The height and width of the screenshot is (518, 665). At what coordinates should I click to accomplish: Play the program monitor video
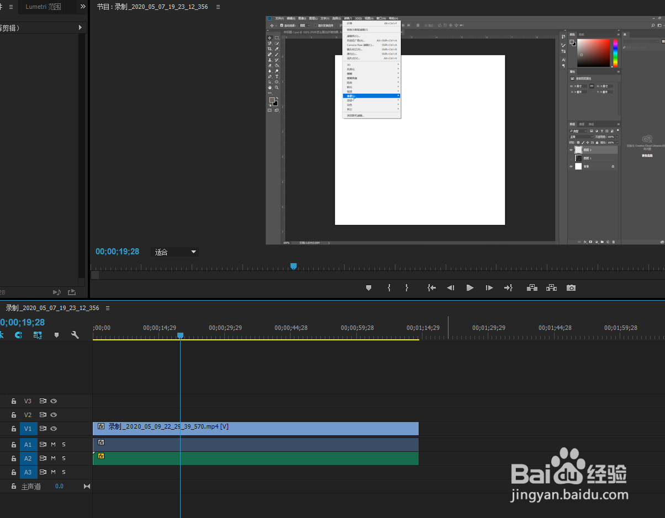point(470,288)
